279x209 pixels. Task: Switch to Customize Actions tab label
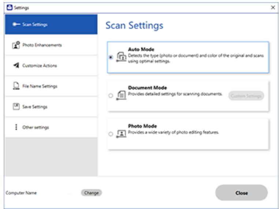click(x=40, y=66)
